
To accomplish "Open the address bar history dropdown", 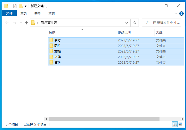I will pos(127,23).
